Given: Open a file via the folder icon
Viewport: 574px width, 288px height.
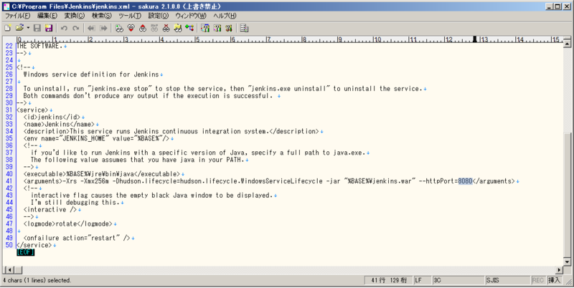Looking at the screenshot, I should pyautogui.click(x=19, y=28).
